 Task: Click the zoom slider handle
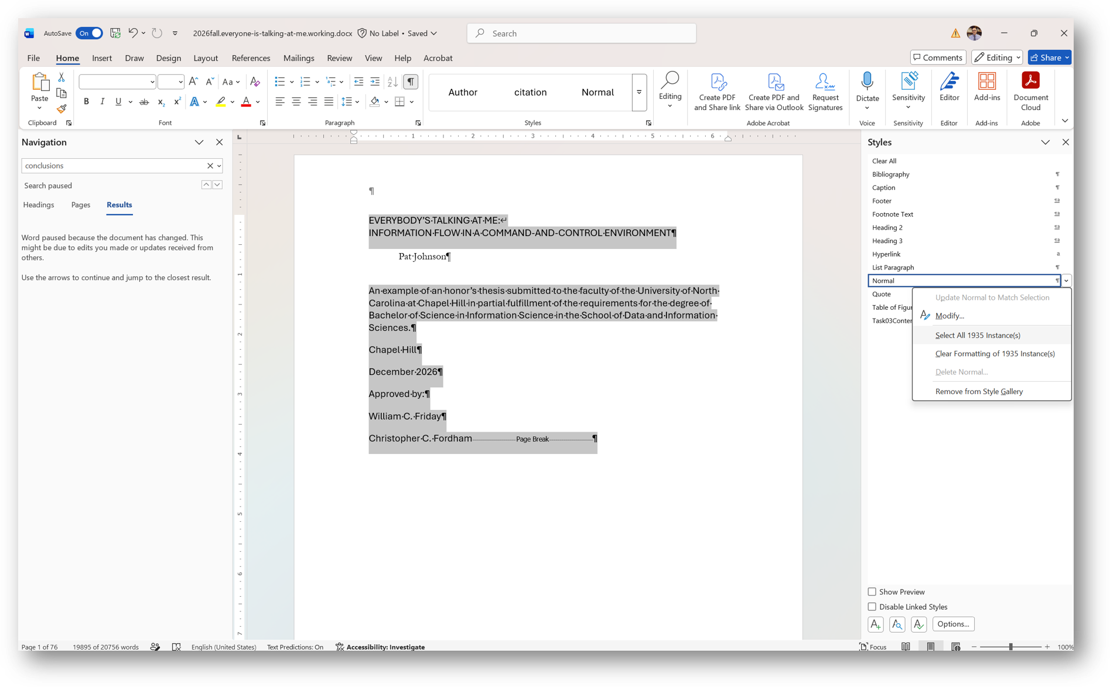[x=1010, y=647]
